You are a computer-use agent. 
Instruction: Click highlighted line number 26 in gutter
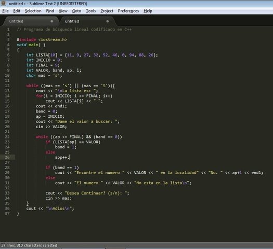pyautogui.click(x=7, y=157)
